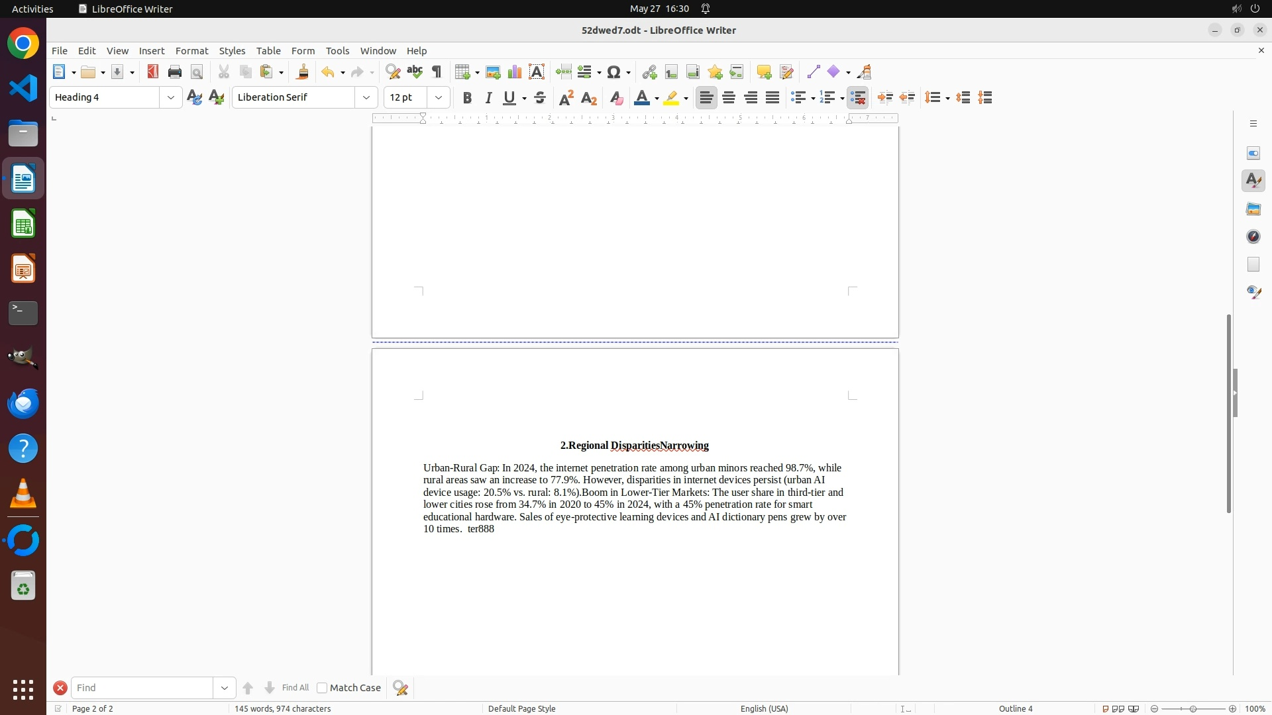Click into the Find input field
This screenshot has width=1272, height=715.
[142, 688]
